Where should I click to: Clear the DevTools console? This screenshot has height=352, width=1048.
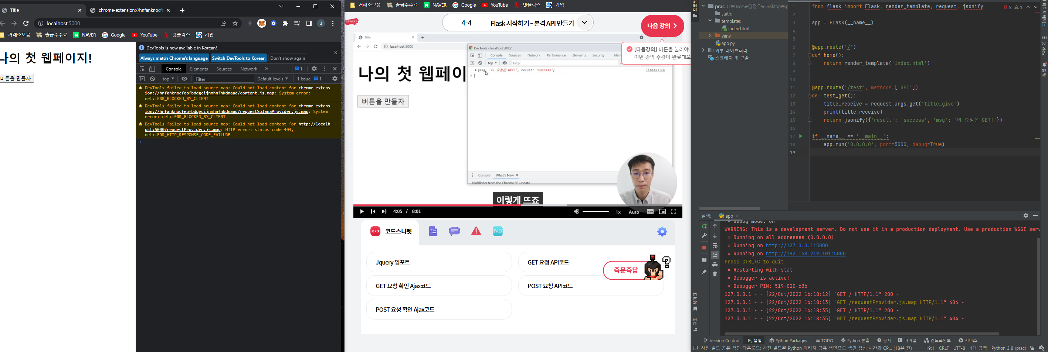(153, 79)
